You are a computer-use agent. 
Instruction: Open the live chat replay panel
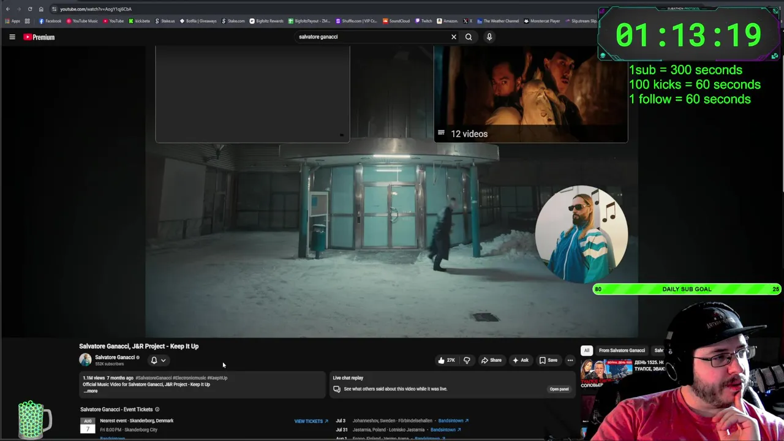(x=559, y=389)
